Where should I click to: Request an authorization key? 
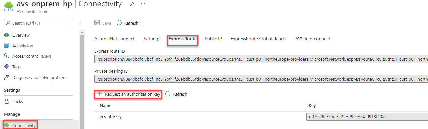pyautogui.click(x=128, y=94)
